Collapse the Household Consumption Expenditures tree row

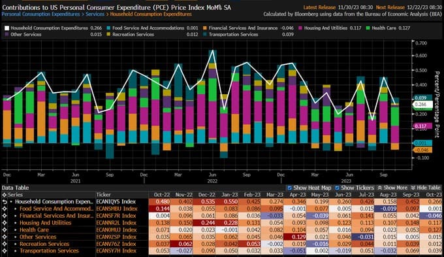[x=11, y=201]
